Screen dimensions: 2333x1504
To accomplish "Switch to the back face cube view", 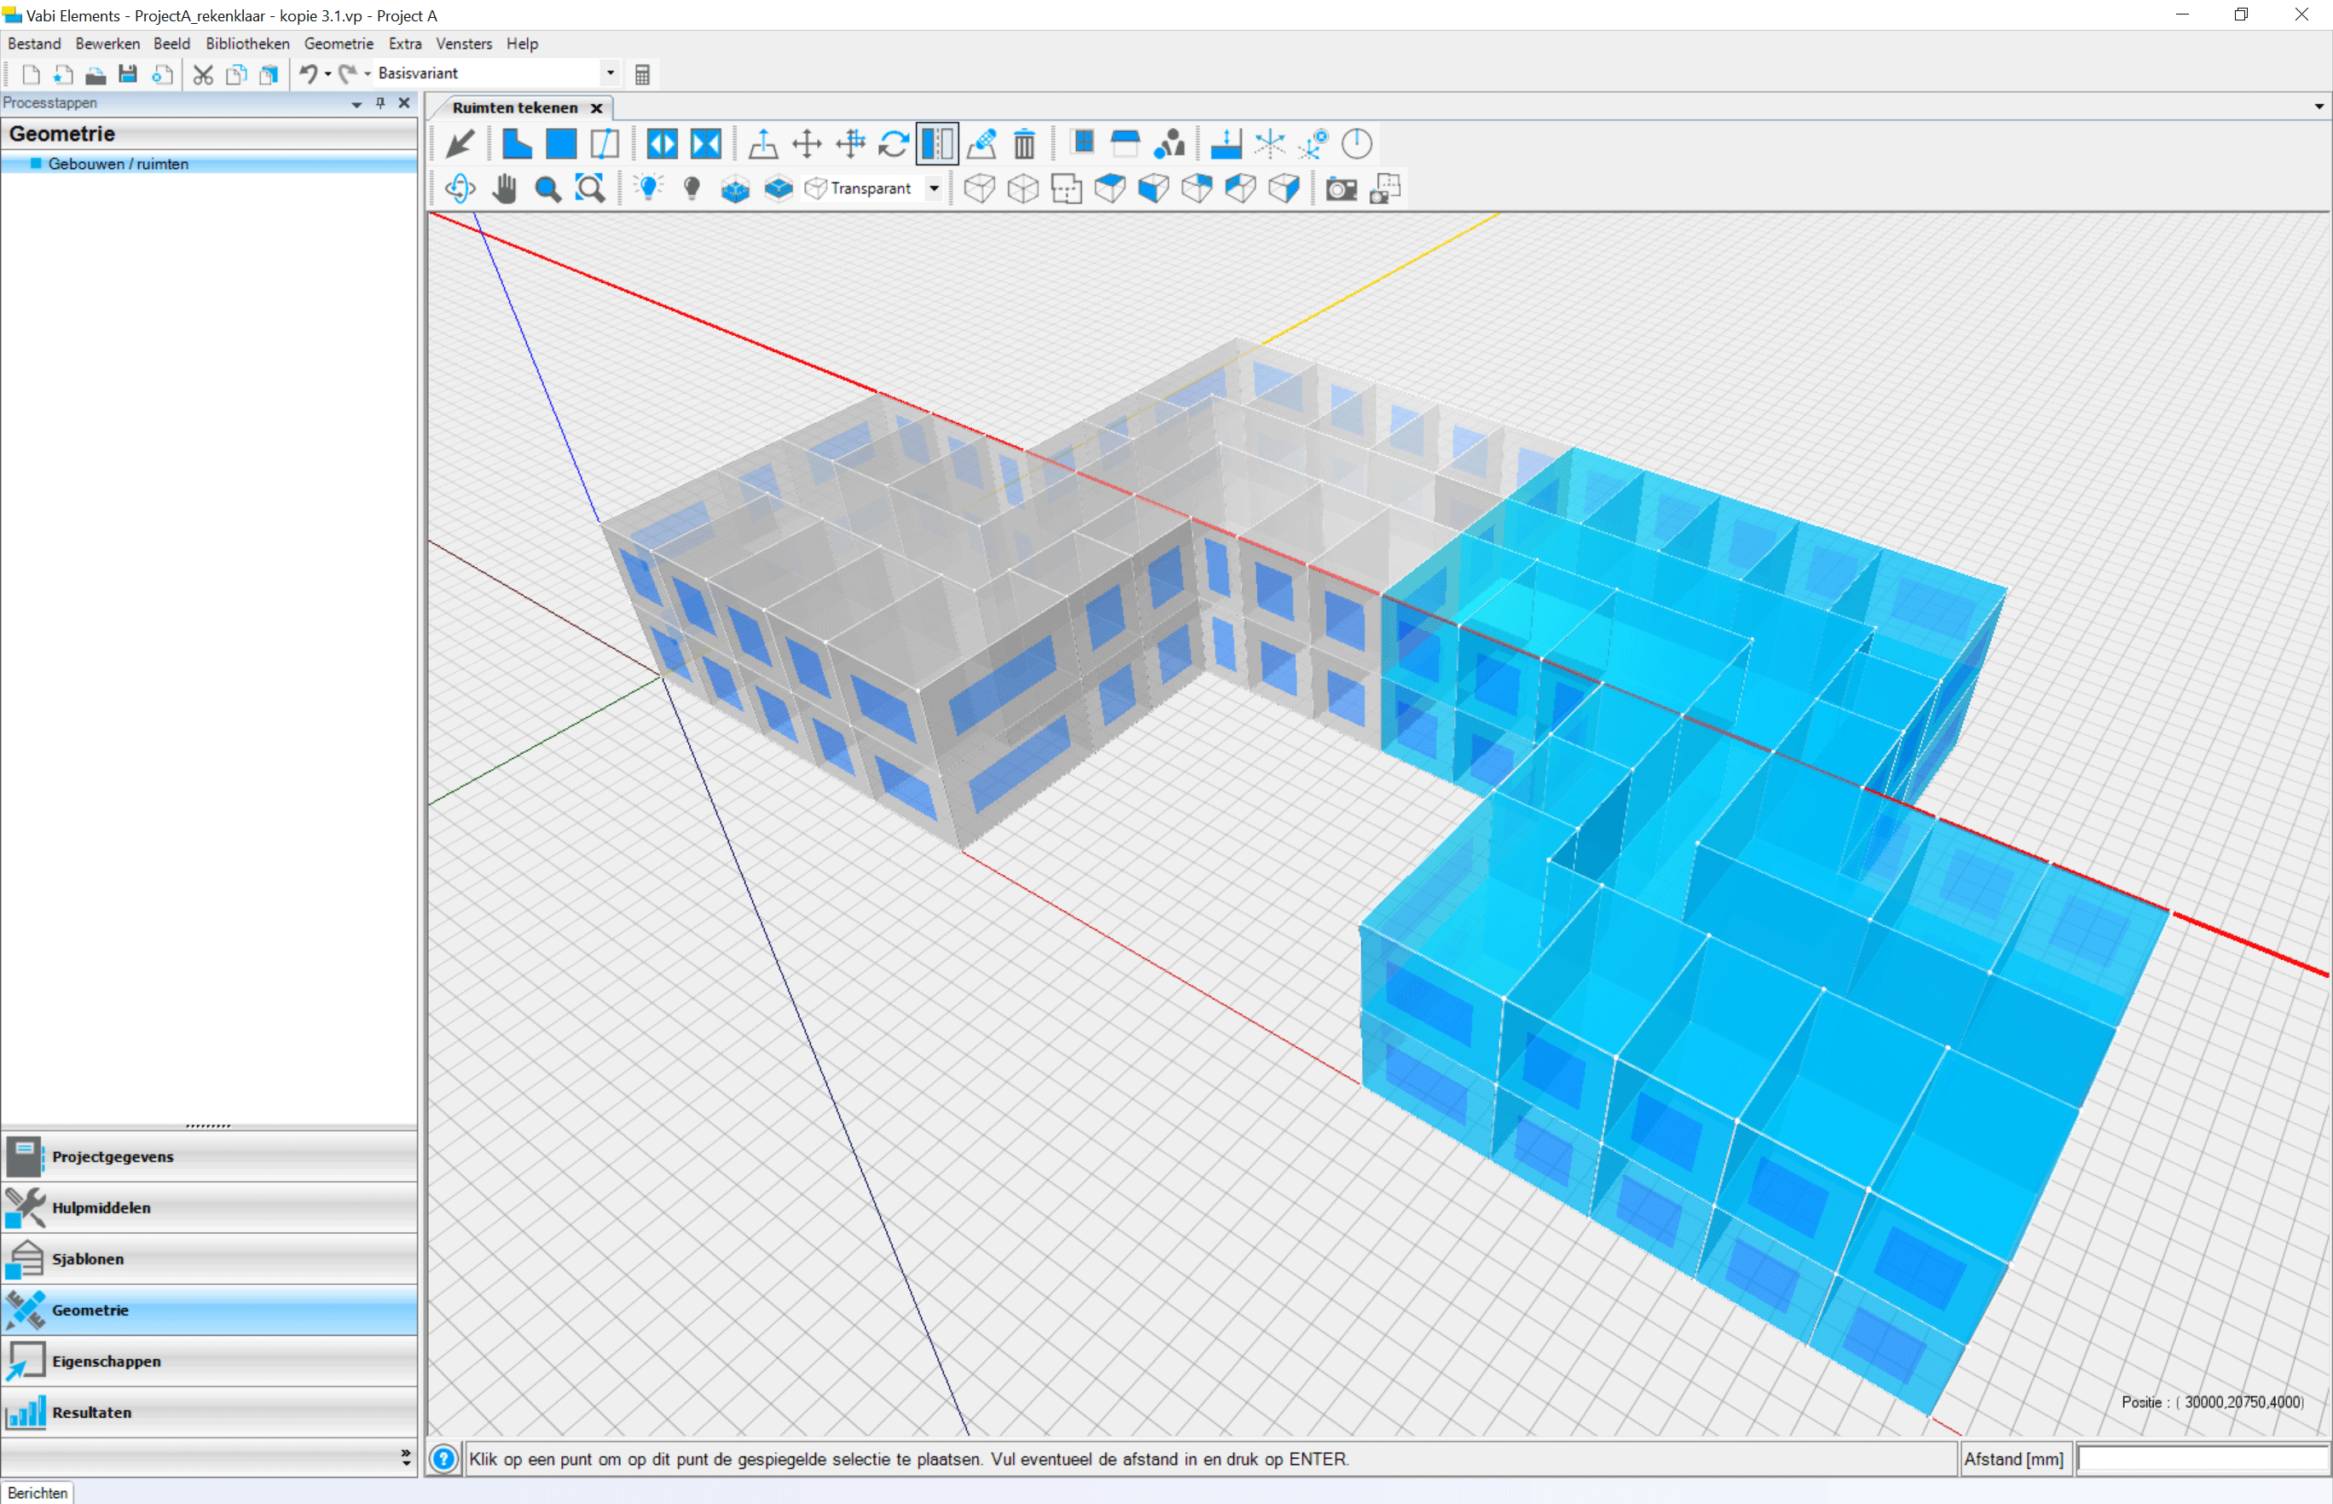I will pos(1197,188).
